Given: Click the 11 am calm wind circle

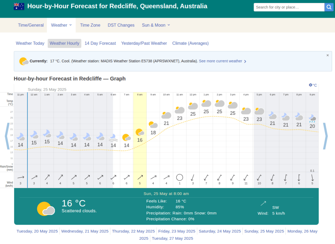Looking at the screenshot, I should 179,177.
